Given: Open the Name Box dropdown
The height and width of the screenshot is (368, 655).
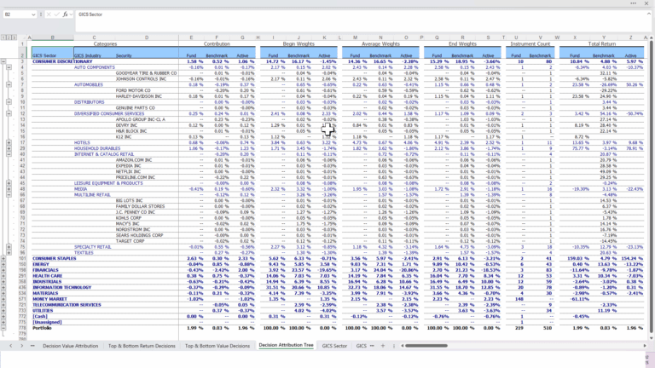Looking at the screenshot, I should point(34,14).
